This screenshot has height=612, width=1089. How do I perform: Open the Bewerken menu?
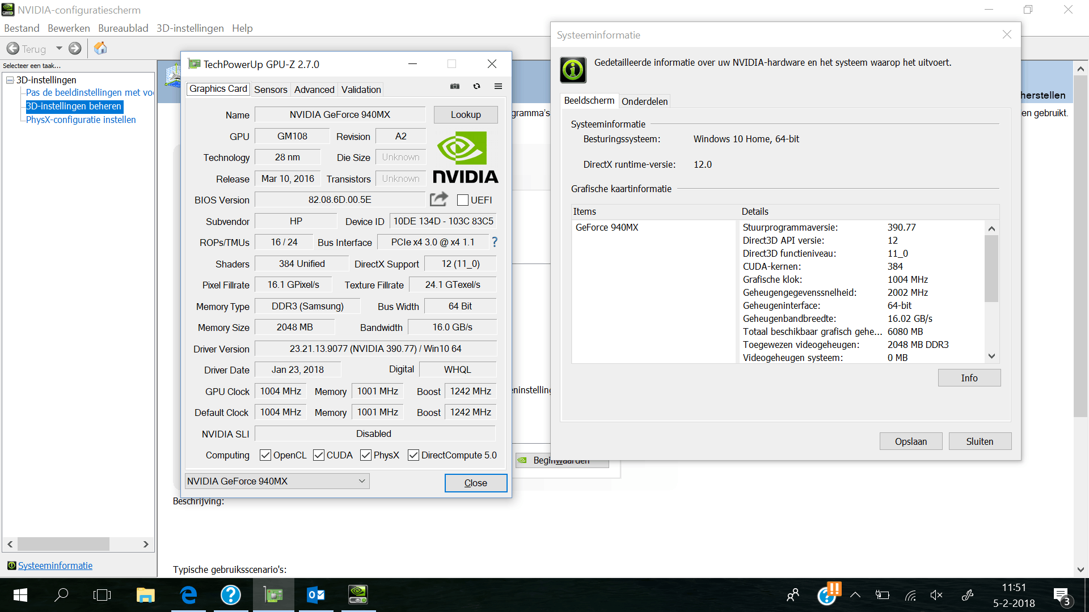click(69, 28)
